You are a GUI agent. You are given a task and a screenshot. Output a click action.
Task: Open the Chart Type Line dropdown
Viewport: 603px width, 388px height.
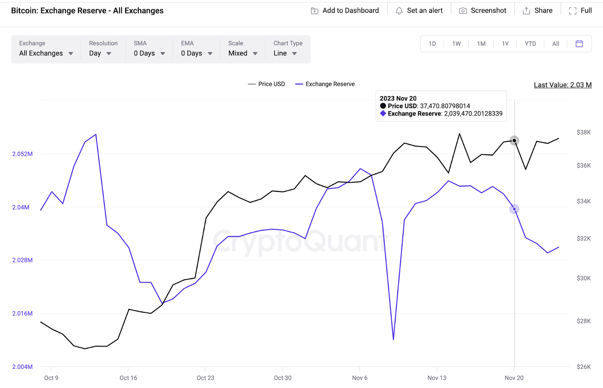(x=285, y=53)
